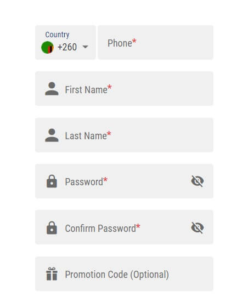Expand the country code dropdown arrow
Screen dimensions: 248x302
[x=85, y=47]
